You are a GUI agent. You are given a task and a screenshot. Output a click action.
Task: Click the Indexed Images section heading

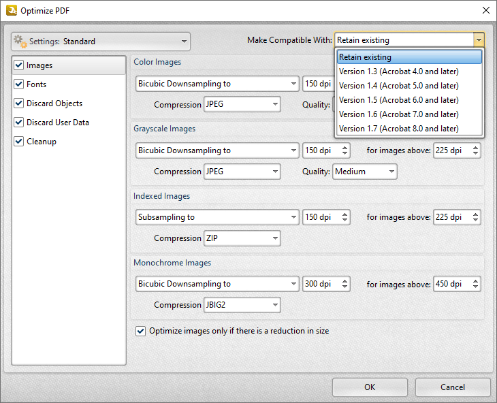point(161,196)
